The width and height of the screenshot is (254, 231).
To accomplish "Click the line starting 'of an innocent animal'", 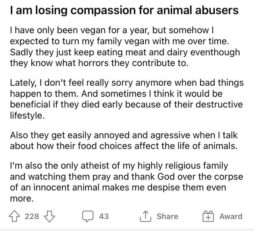I will (x=118, y=187).
